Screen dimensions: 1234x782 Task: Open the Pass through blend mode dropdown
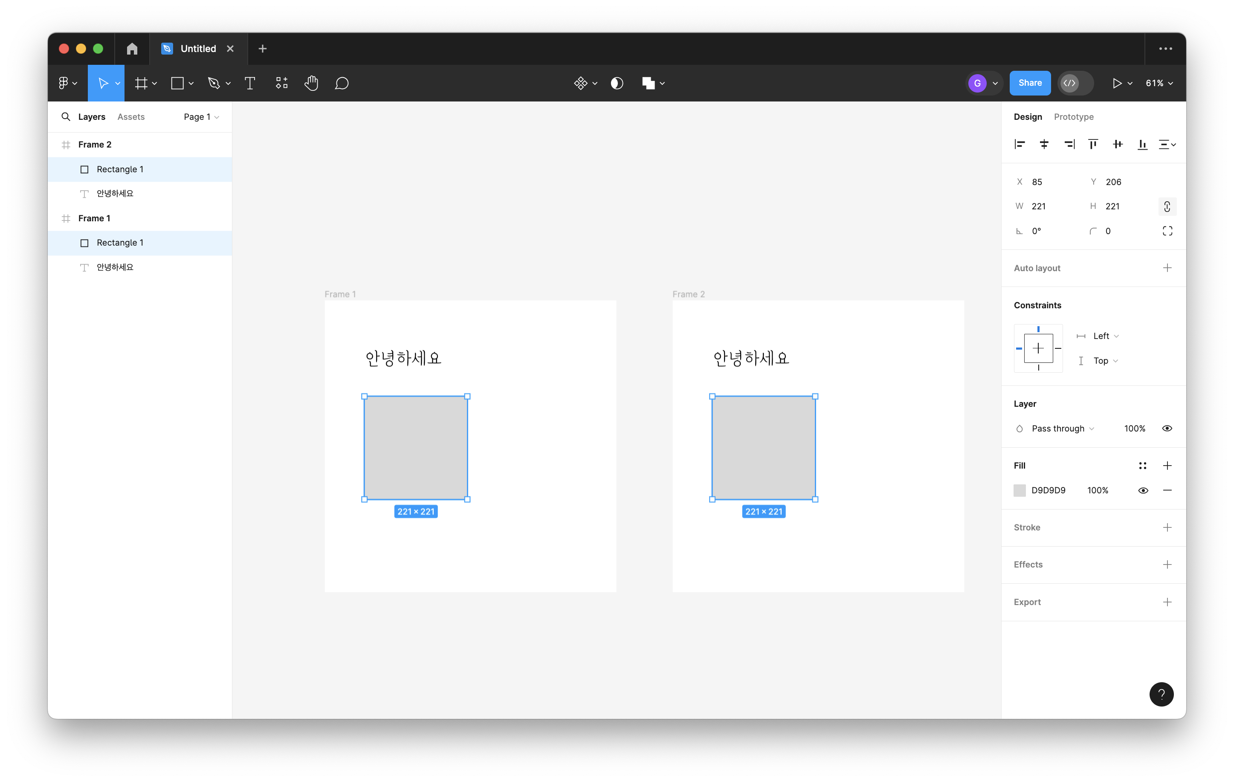[x=1062, y=429]
